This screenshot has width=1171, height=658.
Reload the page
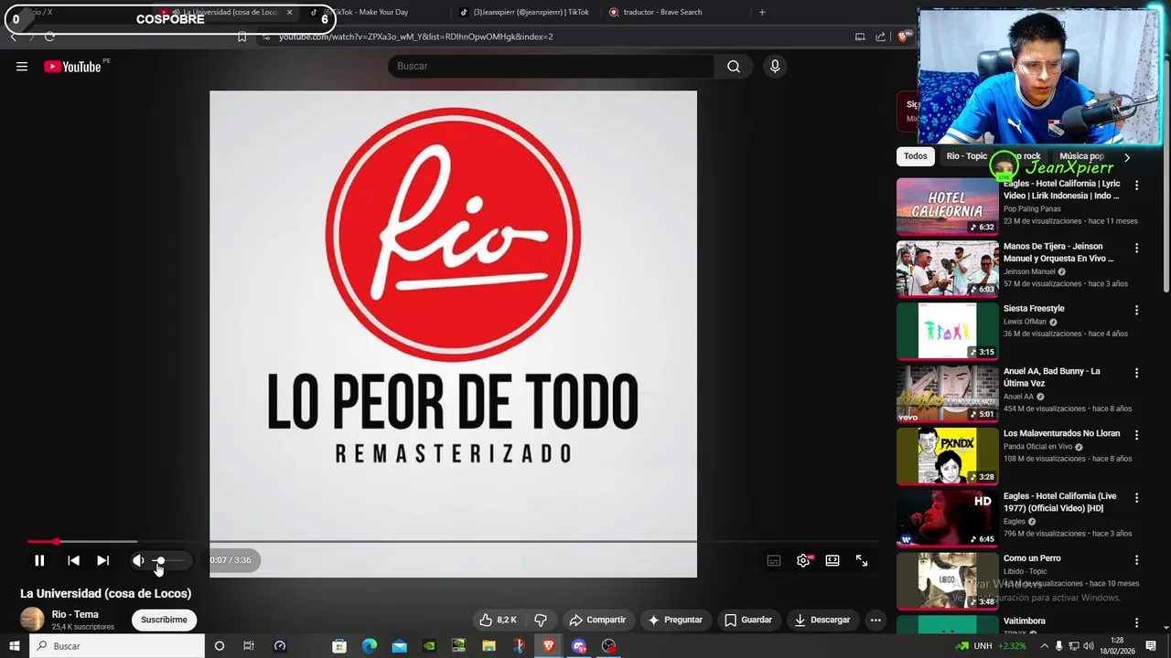(49, 37)
